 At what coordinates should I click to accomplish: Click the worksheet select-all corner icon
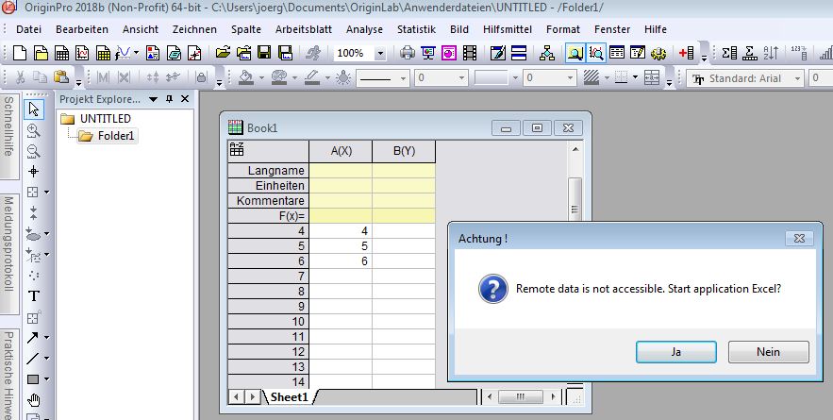tap(237, 150)
